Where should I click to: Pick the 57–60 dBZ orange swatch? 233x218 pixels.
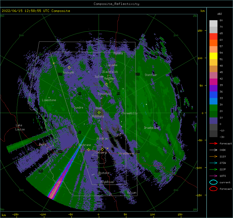tap(213, 43)
